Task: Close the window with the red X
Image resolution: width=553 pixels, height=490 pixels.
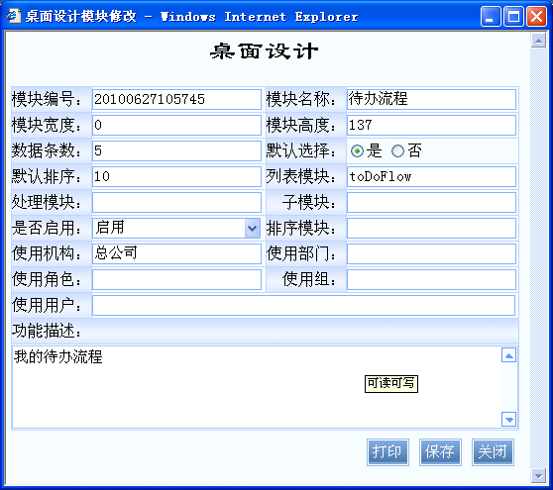Action: coord(537,17)
